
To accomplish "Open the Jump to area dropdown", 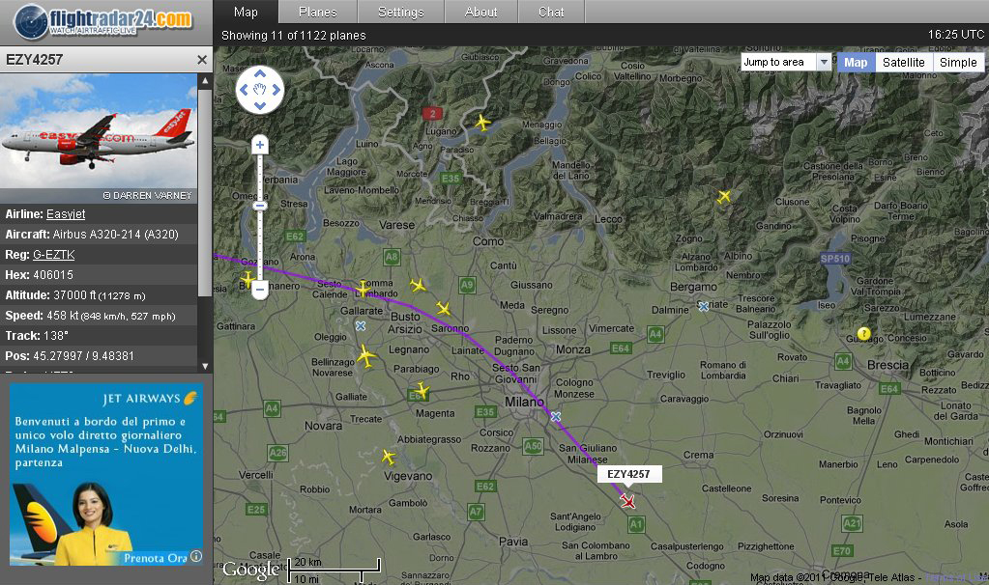I will pos(787,62).
